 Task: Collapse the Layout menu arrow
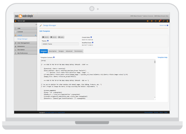[35, 35]
